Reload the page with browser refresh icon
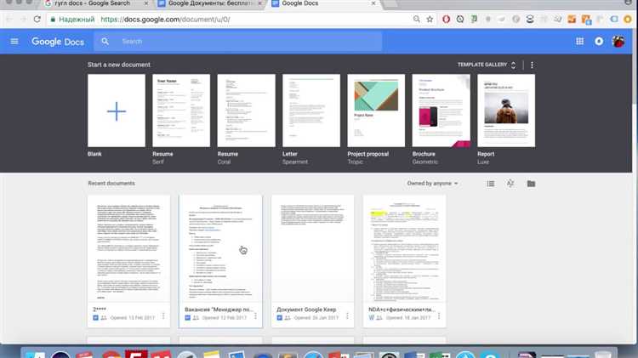Screen dimensions: 638x358 pos(37,19)
